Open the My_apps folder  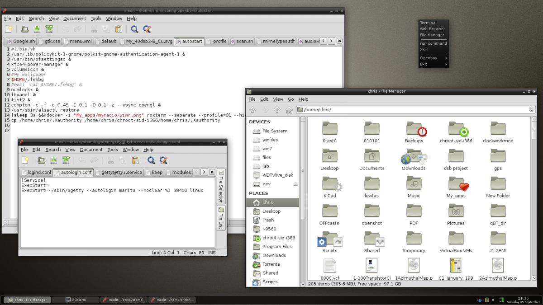(456, 188)
